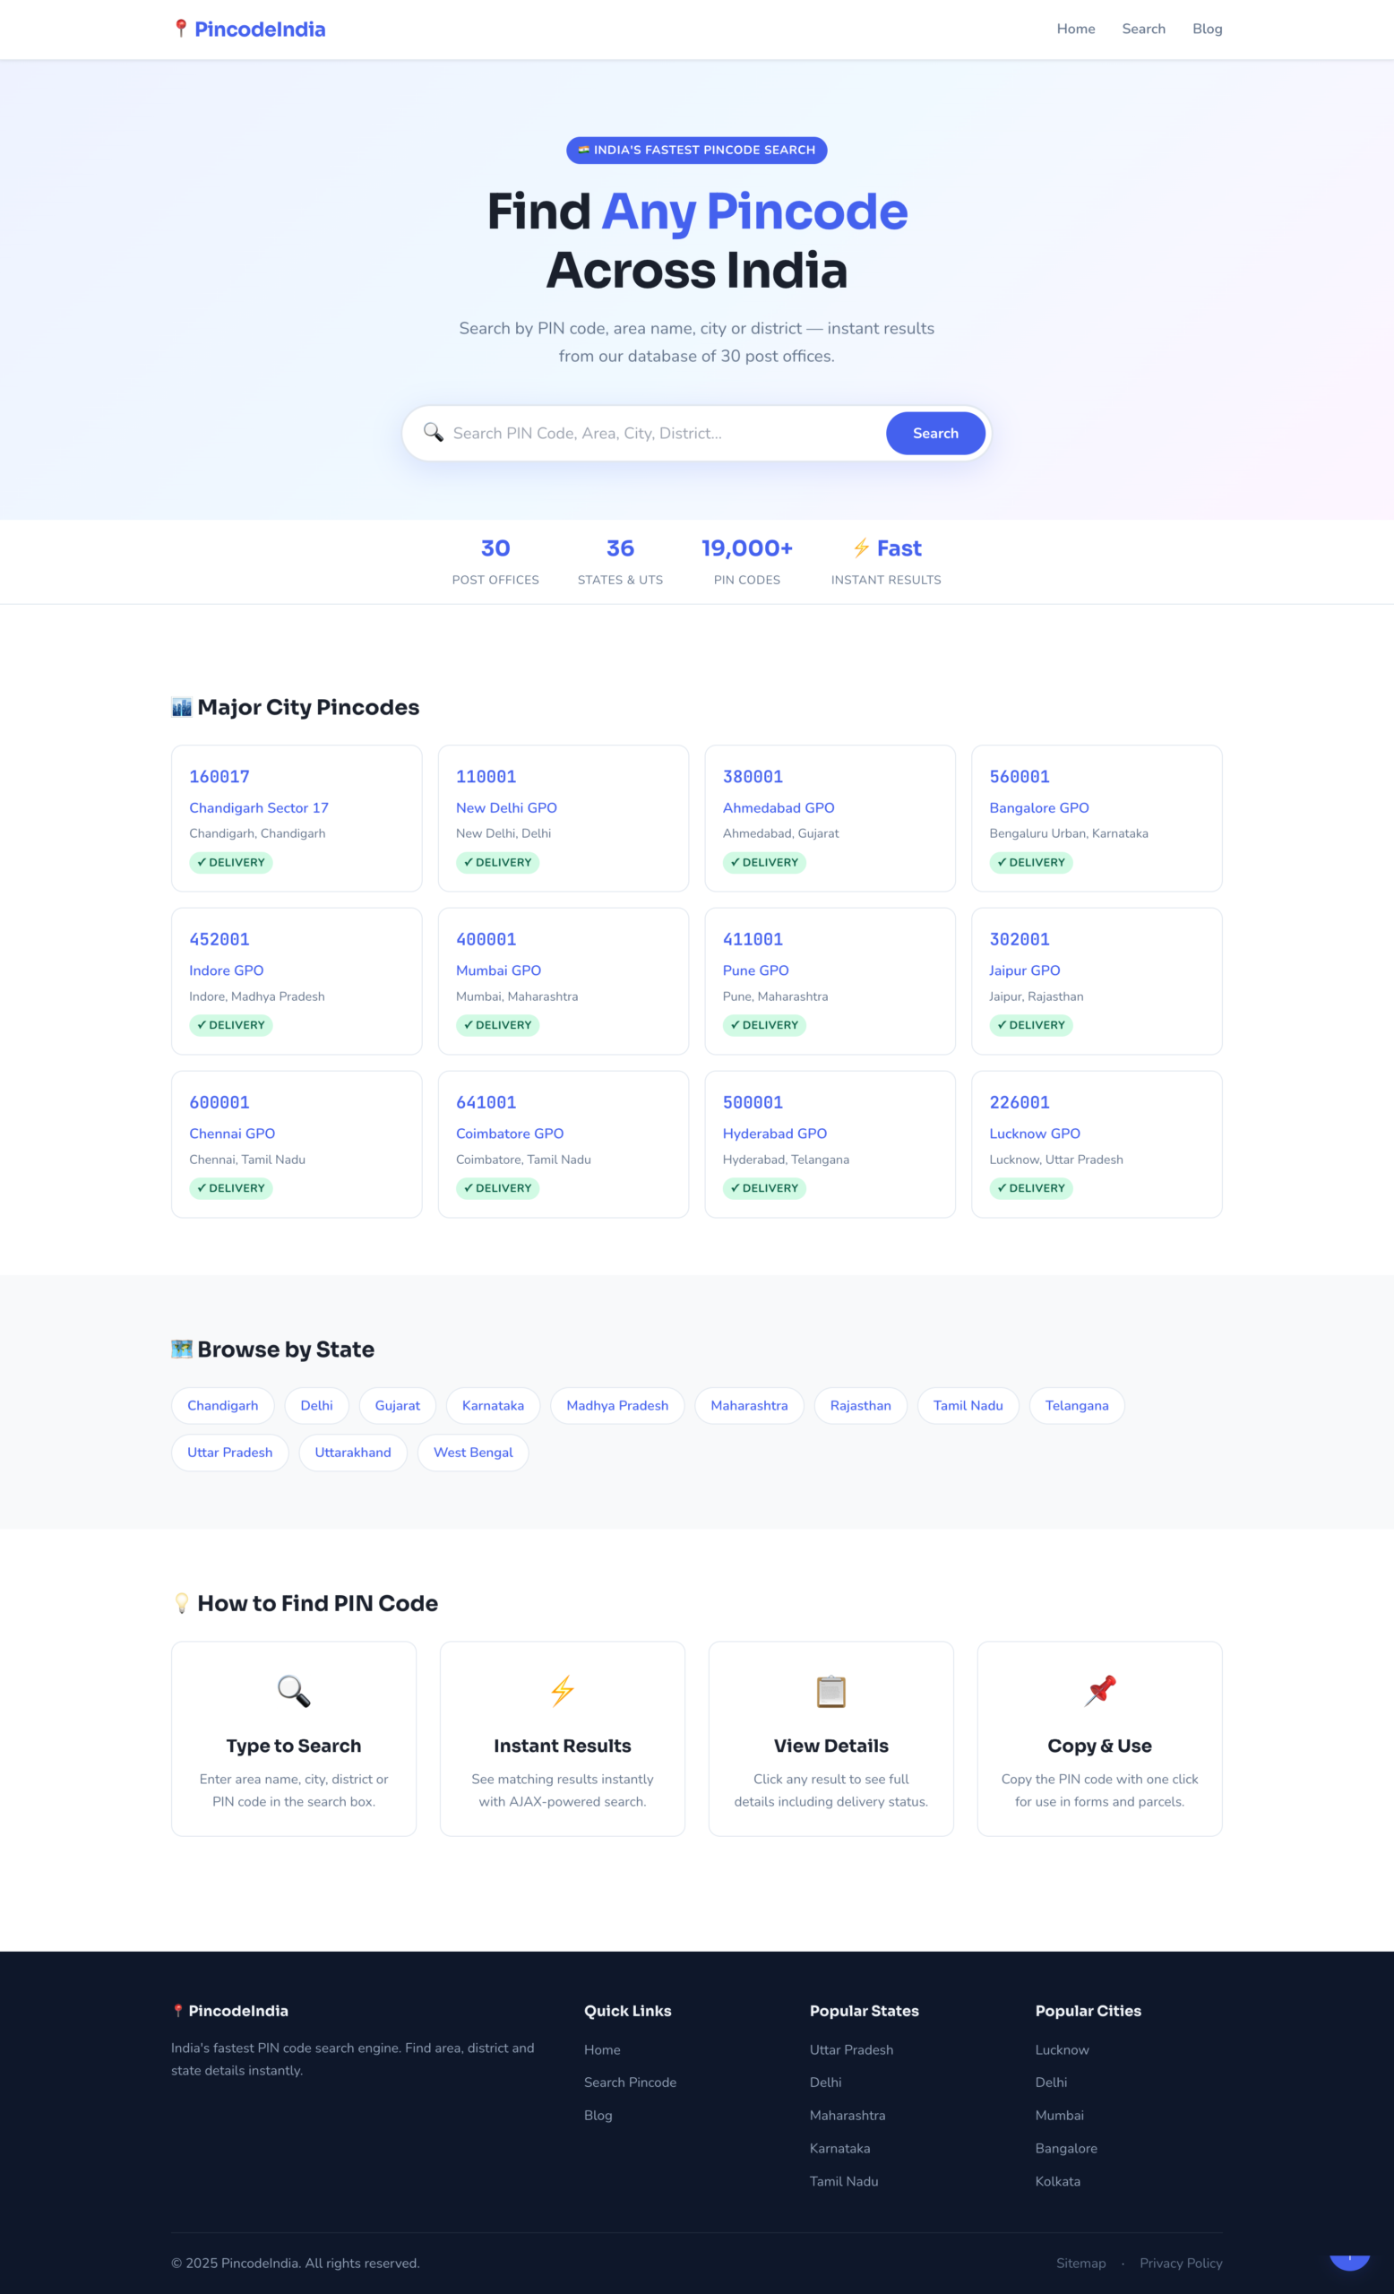1394x2294 pixels.
Task: Open the Mumbai GPO 400001 card
Action: pyautogui.click(x=563, y=980)
